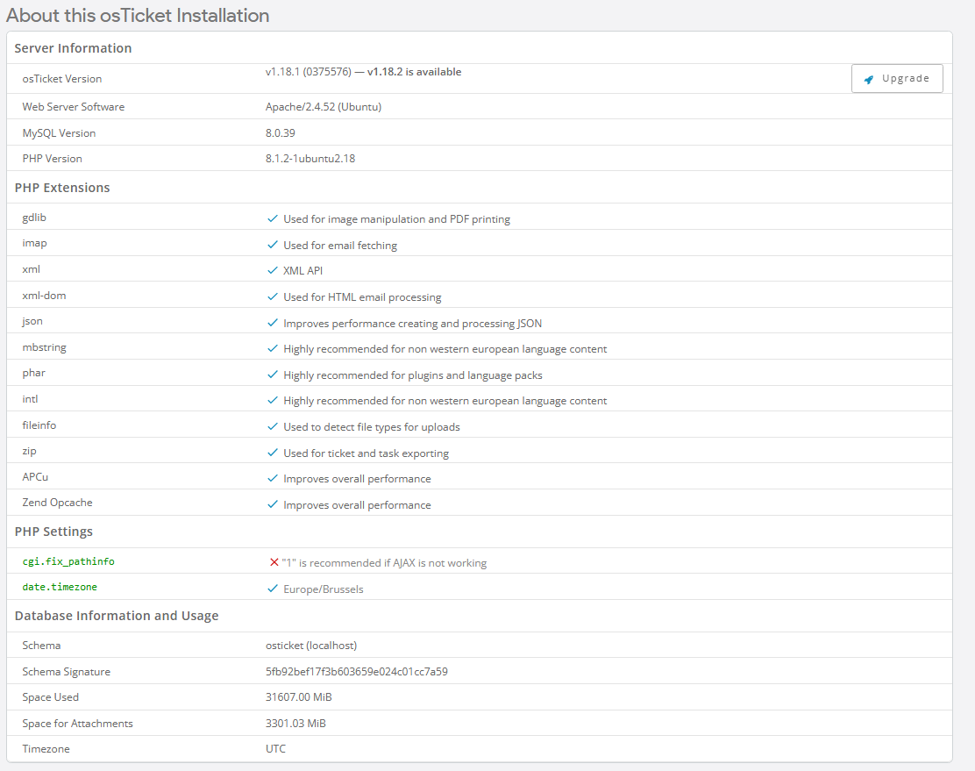
Task: Click the Schema Signature hash value
Action: click(x=357, y=672)
